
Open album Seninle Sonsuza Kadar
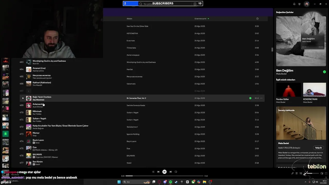tap(136, 105)
